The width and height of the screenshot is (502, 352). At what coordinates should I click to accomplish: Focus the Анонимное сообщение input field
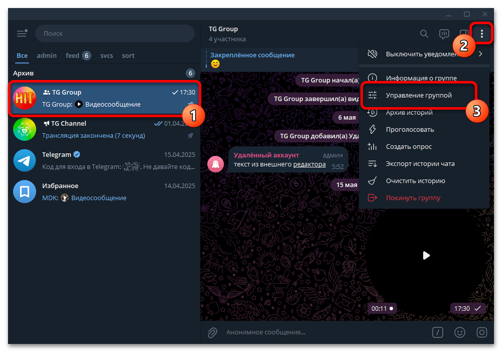pyautogui.click(x=325, y=332)
